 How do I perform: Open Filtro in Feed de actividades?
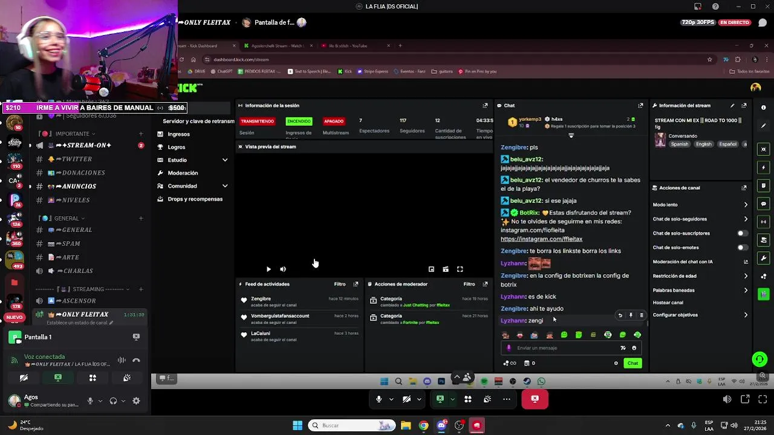(x=340, y=284)
